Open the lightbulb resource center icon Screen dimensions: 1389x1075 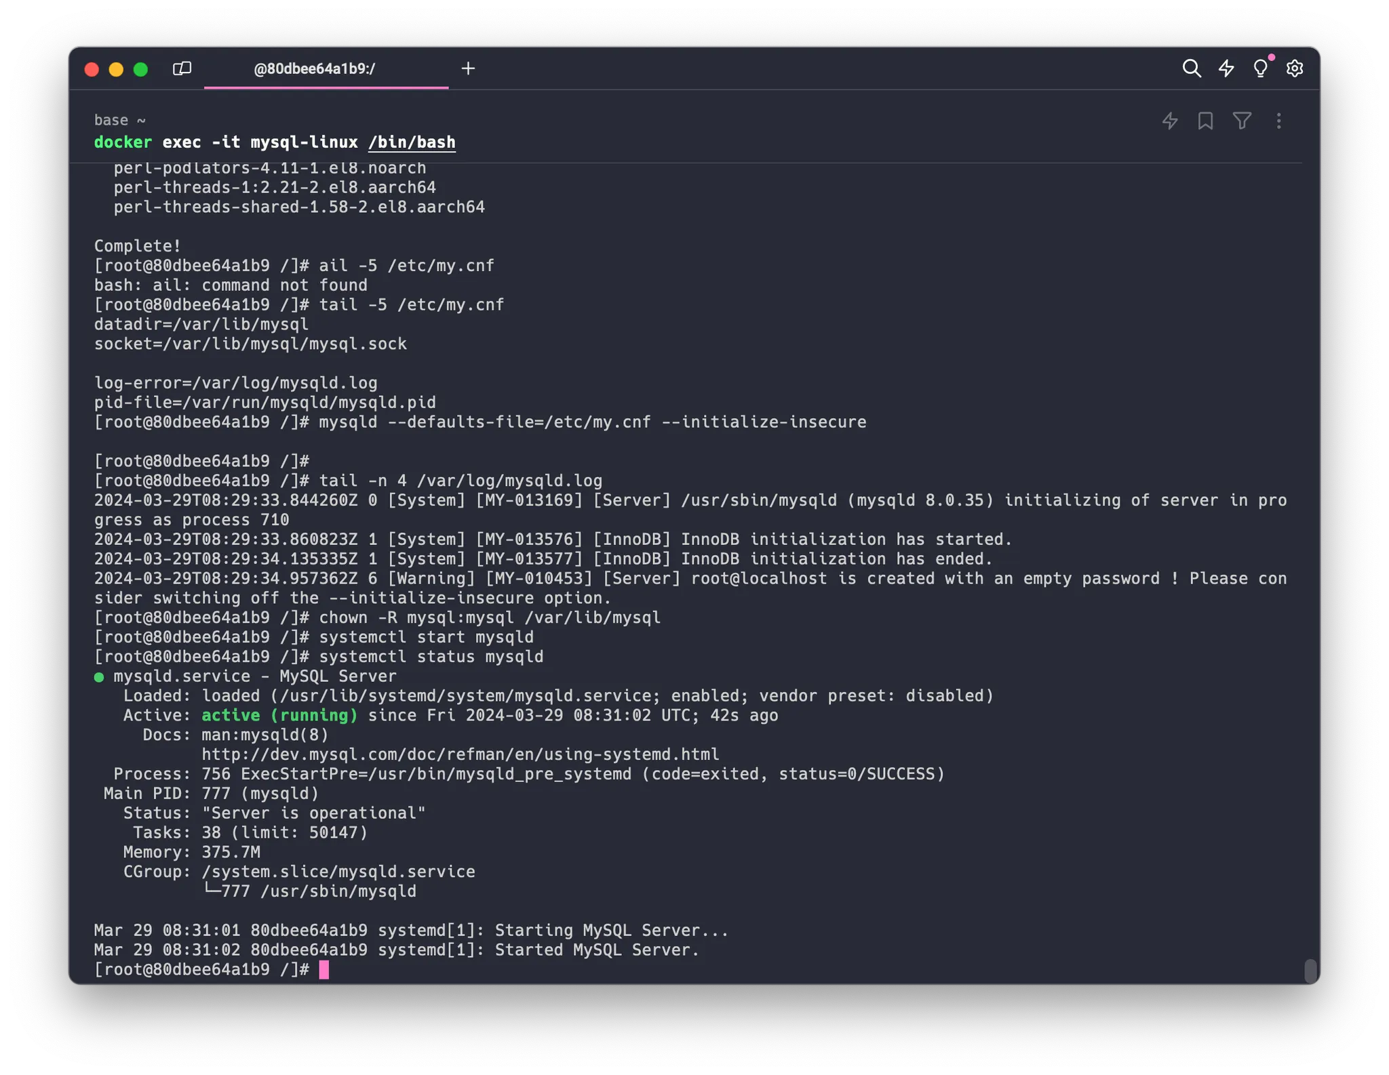pyautogui.click(x=1260, y=68)
